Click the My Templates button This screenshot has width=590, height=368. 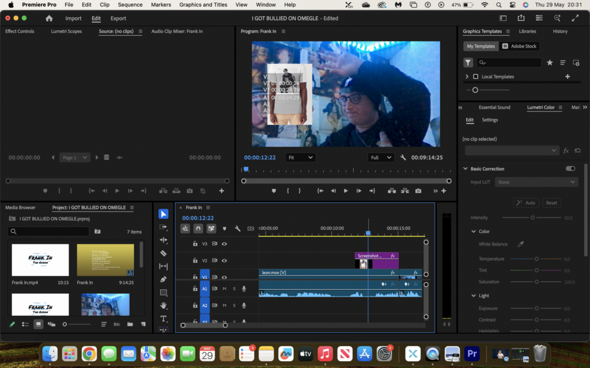coord(481,46)
